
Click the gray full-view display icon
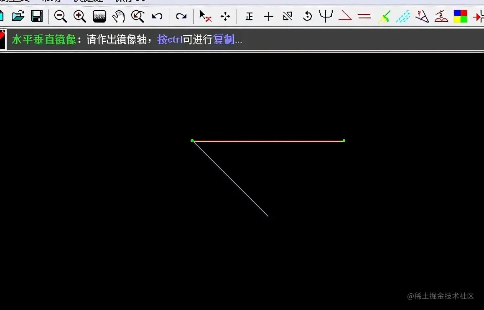coord(99,16)
